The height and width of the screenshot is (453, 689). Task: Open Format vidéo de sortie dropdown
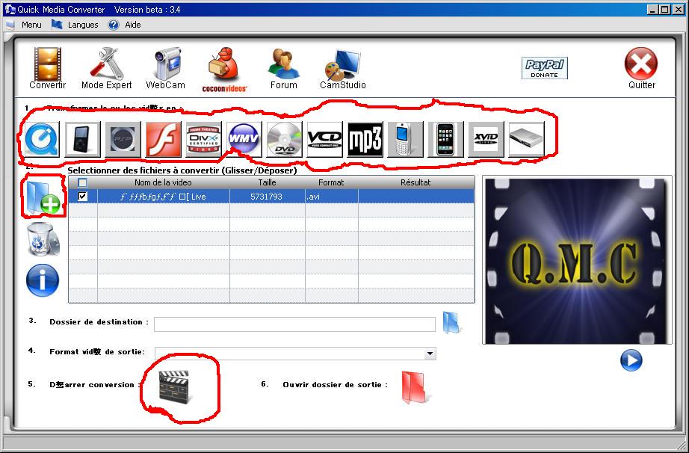coord(430,354)
